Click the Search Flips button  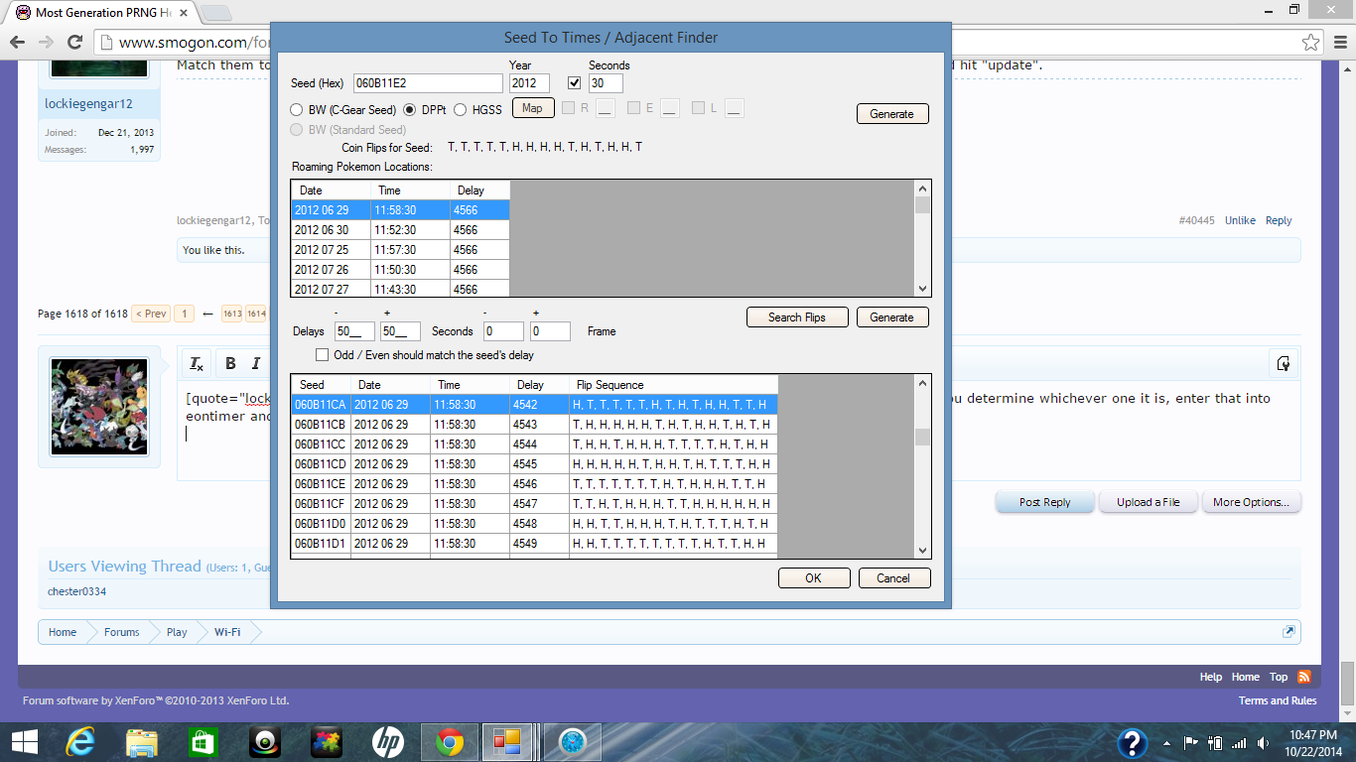(797, 317)
